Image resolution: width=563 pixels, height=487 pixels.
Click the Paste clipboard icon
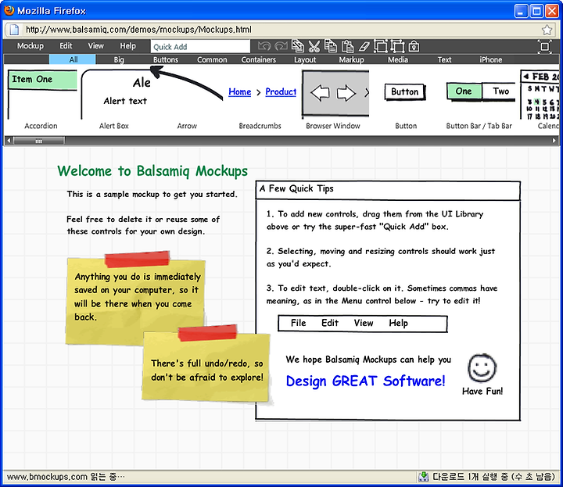pyautogui.click(x=347, y=46)
